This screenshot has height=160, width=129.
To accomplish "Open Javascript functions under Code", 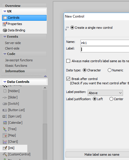I will (19, 60).
